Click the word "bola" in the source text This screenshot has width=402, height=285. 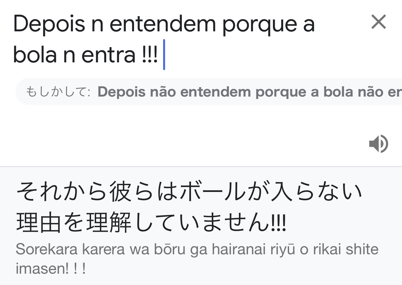tap(35, 55)
